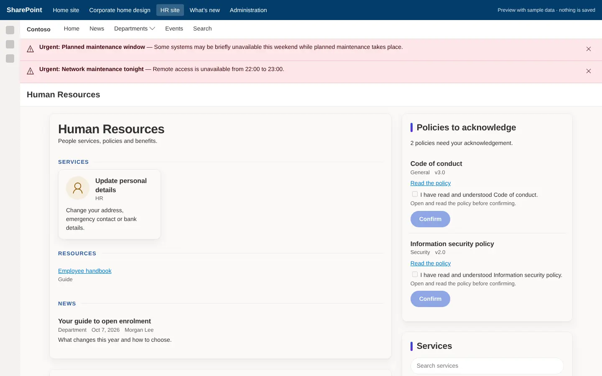Click the third left rail app square

(x=10, y=58)
